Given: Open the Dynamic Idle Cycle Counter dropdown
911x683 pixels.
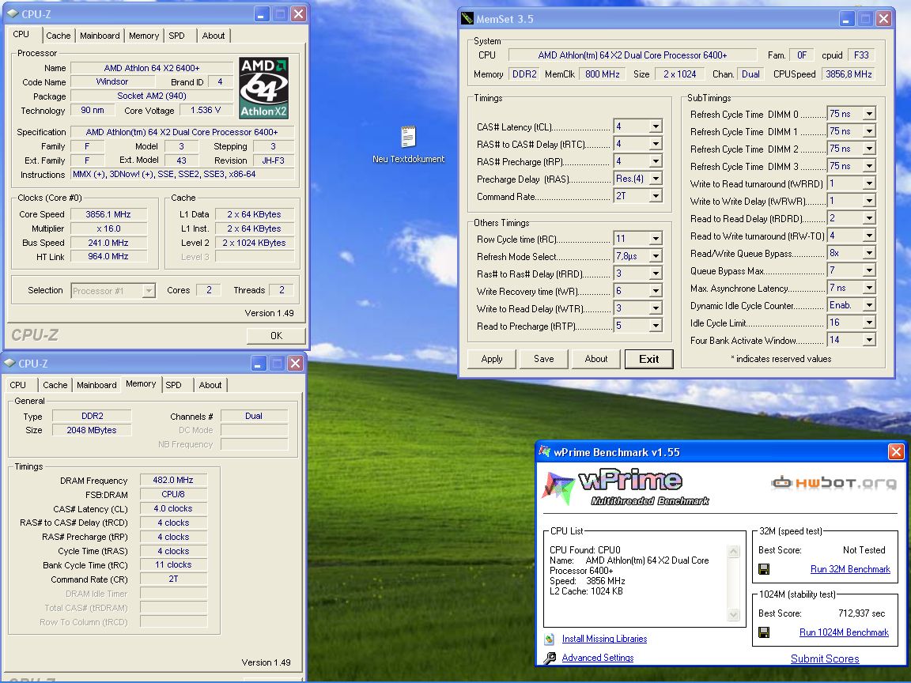Looking at the screenshot, I should coord(869,305).
